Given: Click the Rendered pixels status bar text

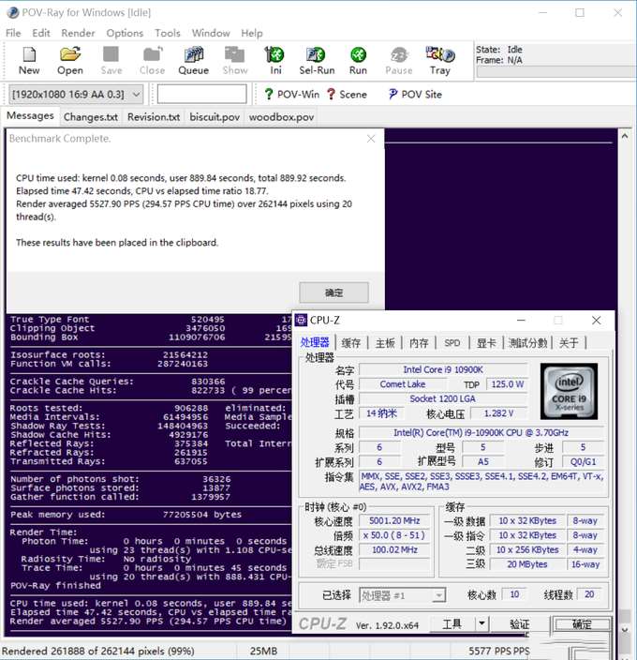Looking at the screenshot, I should (97, 651).
